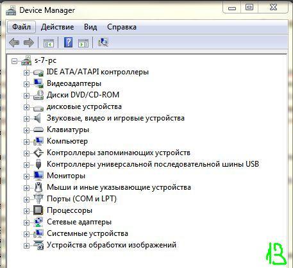The image size is (293, 268).
Task: Maximize the Device Manager window
Action: pos(249,8)
